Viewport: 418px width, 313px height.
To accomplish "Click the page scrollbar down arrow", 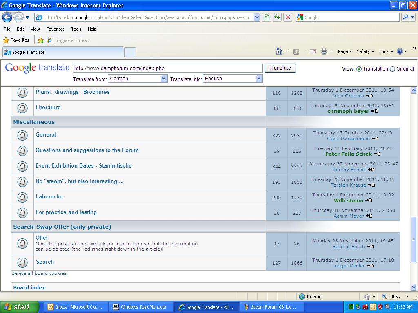I will (x=414, y=287).
